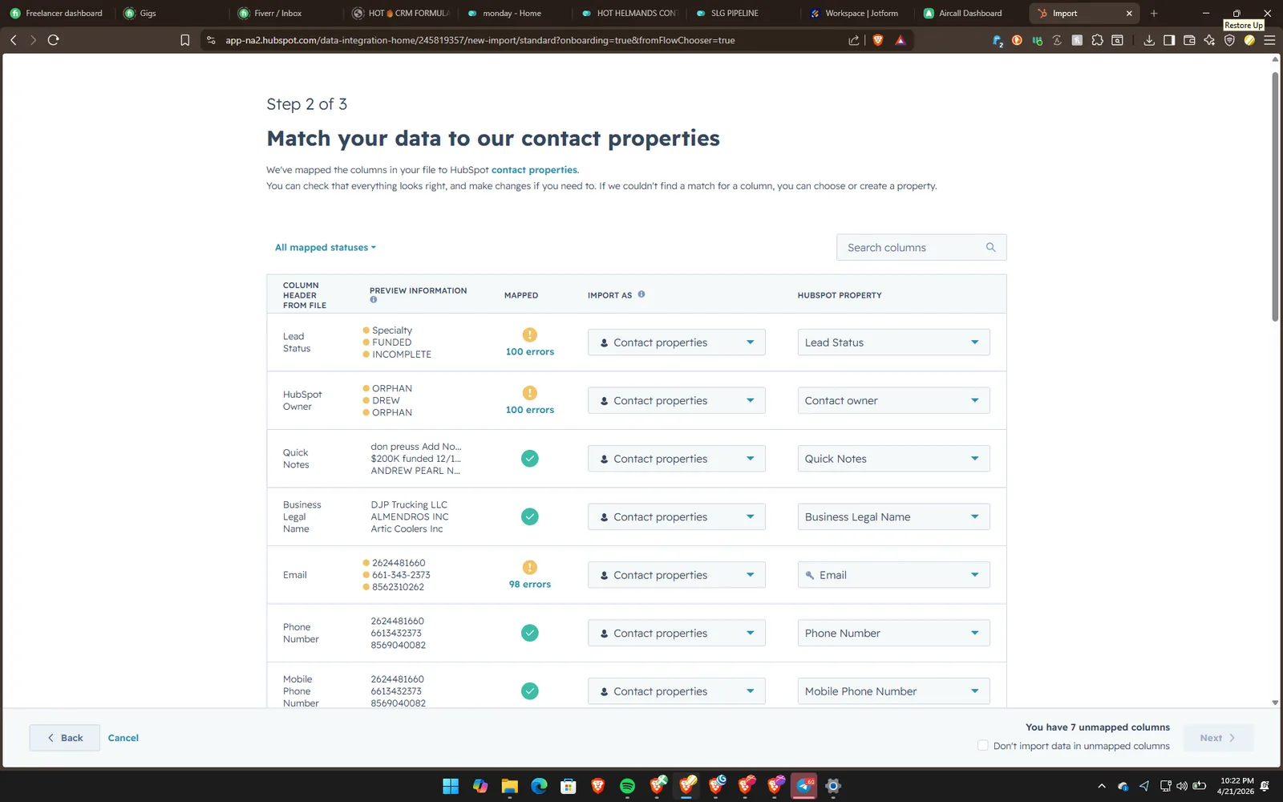Open File Explorer from the taskbar

pos(509,786)
